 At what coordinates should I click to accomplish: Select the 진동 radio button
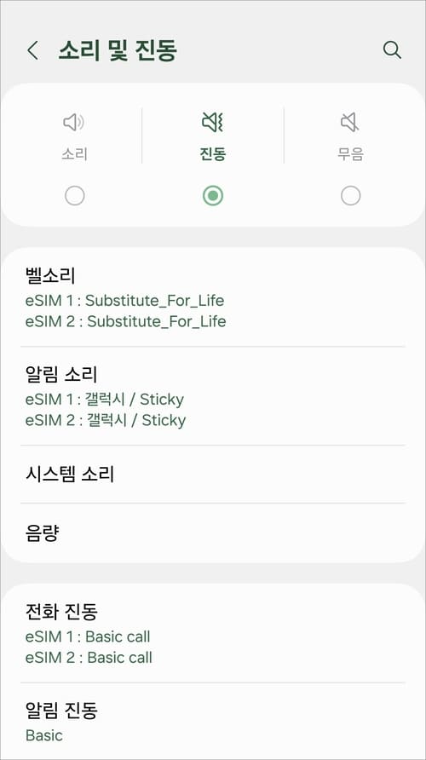click(213, 196)
